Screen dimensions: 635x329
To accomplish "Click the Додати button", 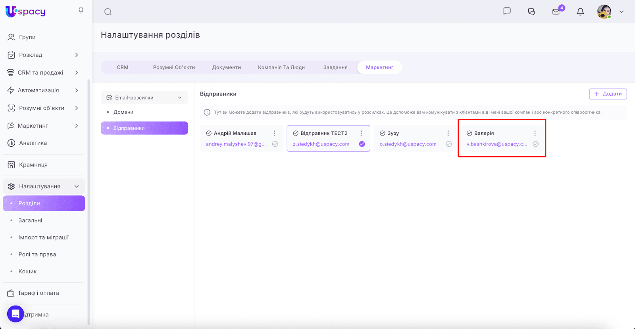I will point(608,94).
